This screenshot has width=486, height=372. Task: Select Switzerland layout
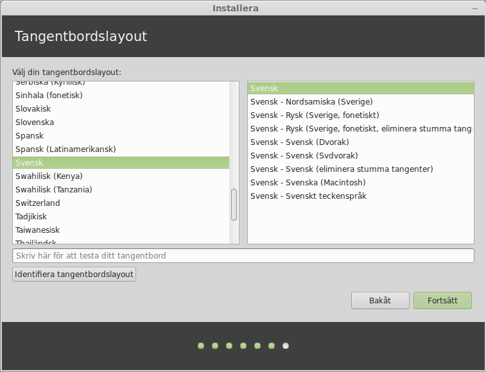coord(121,203)
